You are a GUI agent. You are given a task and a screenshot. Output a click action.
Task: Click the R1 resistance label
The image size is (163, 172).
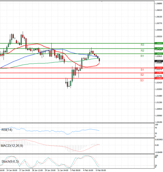tap(142, 56)
